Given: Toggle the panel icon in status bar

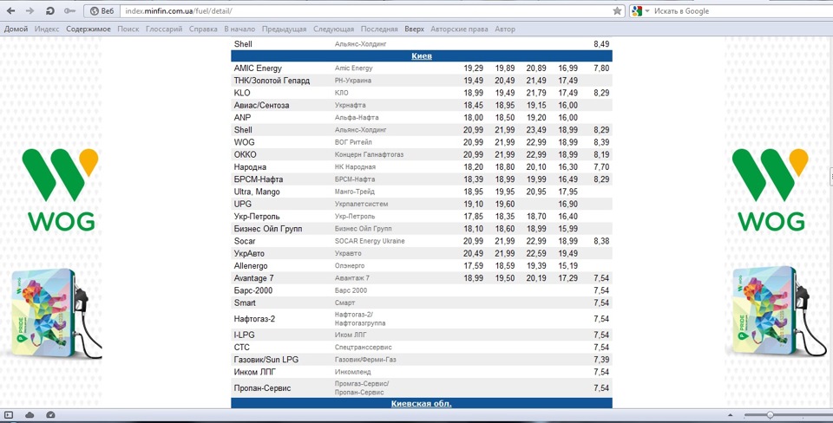Looking at the screenshot, I should 9,415.
